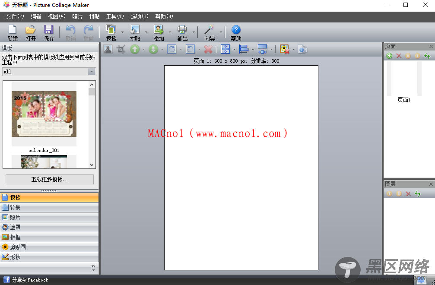Open the 照片 menu
The image size is (435, 285).
(77, 17)
